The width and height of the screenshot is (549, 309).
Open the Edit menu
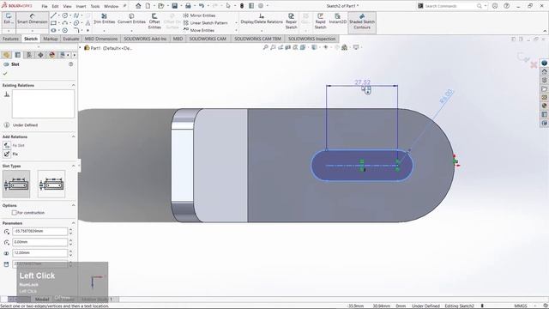tap(55, 6)
